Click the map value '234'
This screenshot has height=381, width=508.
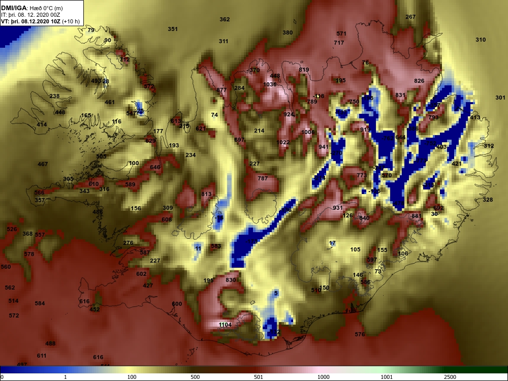click(190, 155)
